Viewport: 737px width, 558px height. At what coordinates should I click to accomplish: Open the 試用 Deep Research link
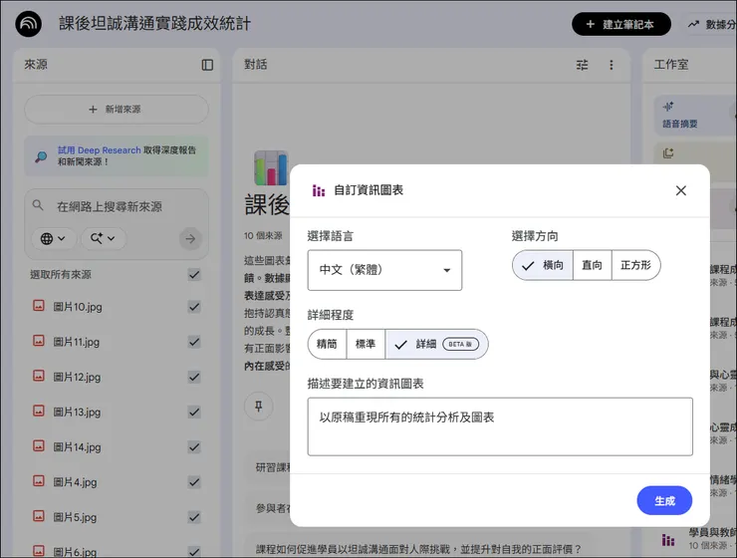[100, 150]
